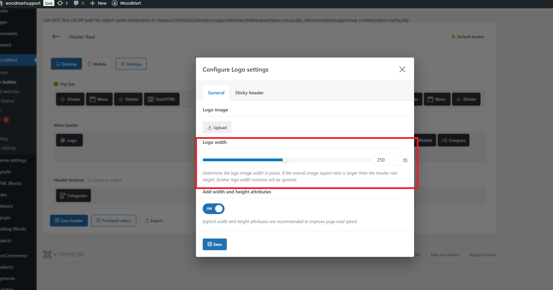Open the New content menu in admin bar
This screenshot has width=553, height=290.
tap(98, 3)
